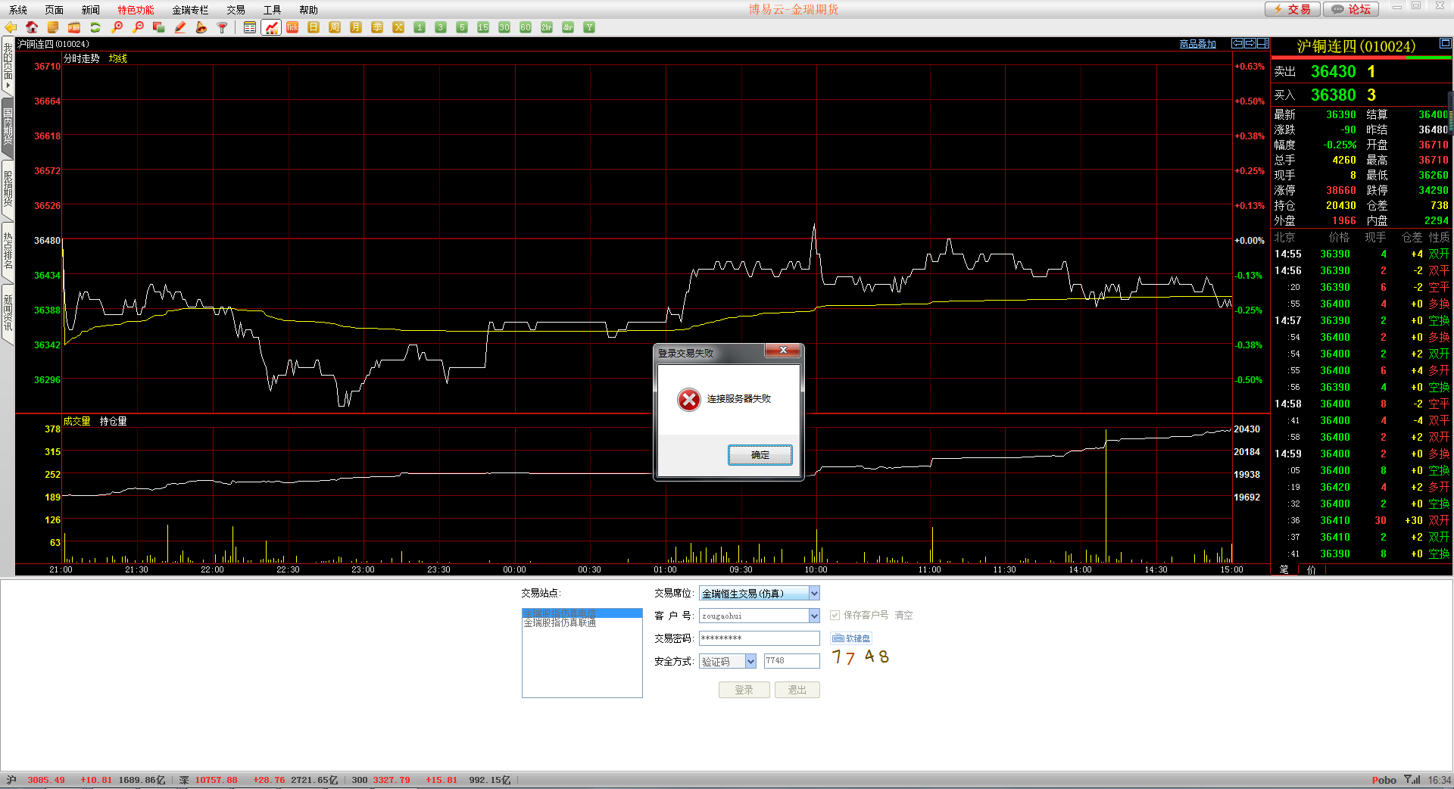This screenshot has width=1454, height=789.
Task: Select the 2hr period chart icon
Action: click(547, 27)
